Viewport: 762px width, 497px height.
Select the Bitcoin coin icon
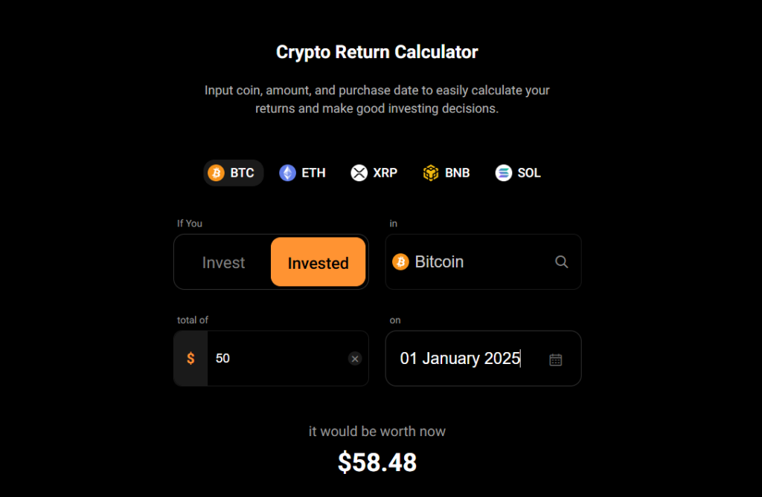217,172
